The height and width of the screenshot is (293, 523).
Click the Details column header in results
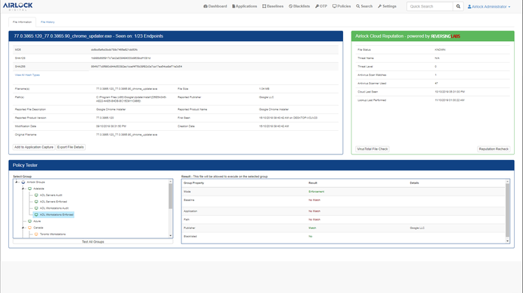tap(414, 183)
